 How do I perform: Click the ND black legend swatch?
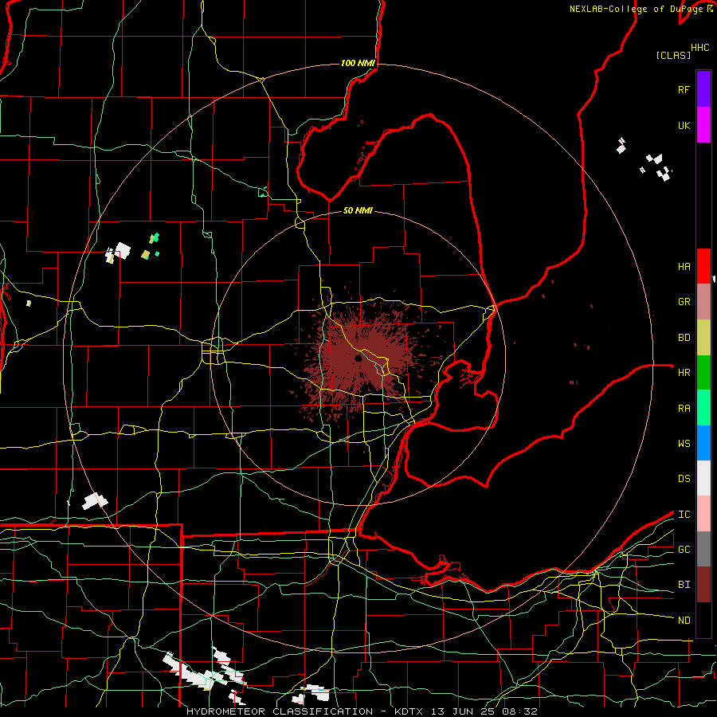703,620
